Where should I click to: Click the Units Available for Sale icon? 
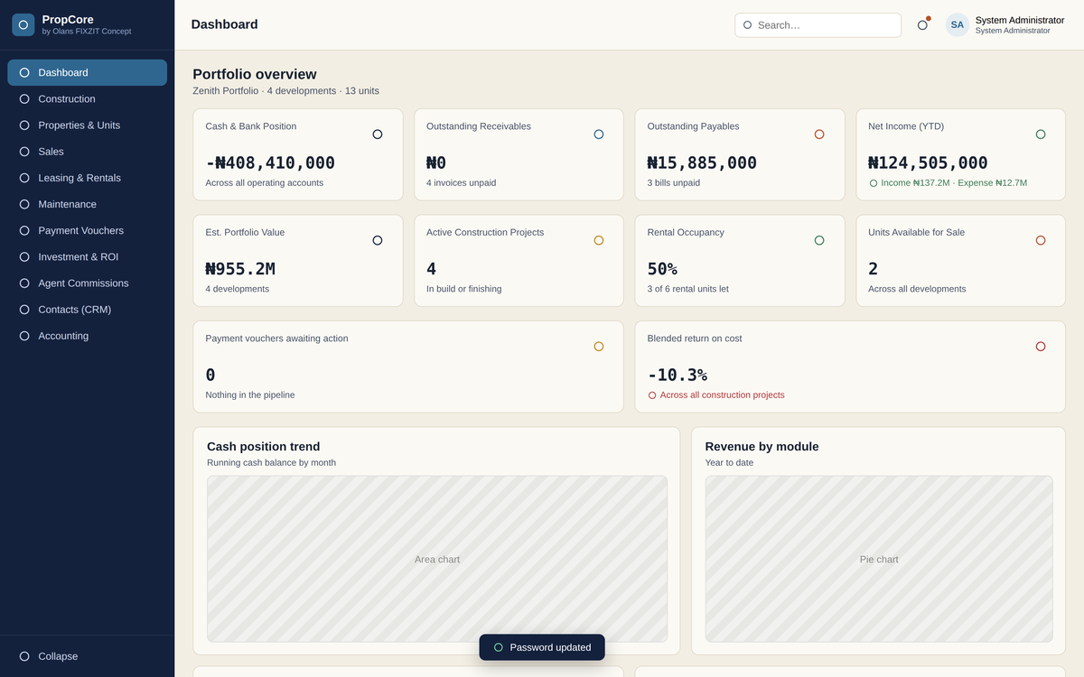(x=1041, y=240)
